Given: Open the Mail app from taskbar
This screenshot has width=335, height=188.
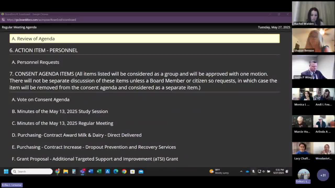Looking at the screenshot, I should (141, 172).
